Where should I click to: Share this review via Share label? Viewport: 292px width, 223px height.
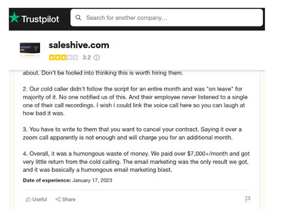(x=69, y=199)
